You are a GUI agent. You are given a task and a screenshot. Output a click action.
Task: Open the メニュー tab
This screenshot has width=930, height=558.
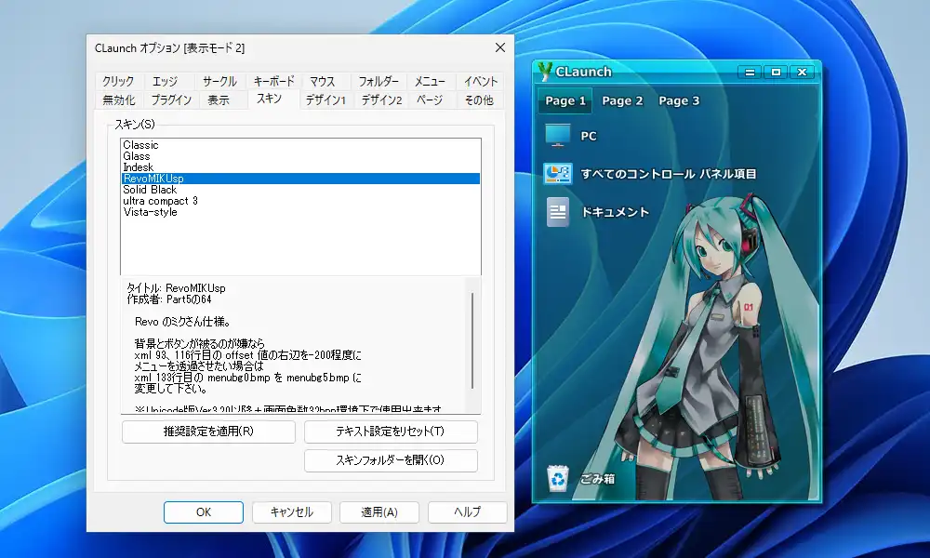(430, 81)
